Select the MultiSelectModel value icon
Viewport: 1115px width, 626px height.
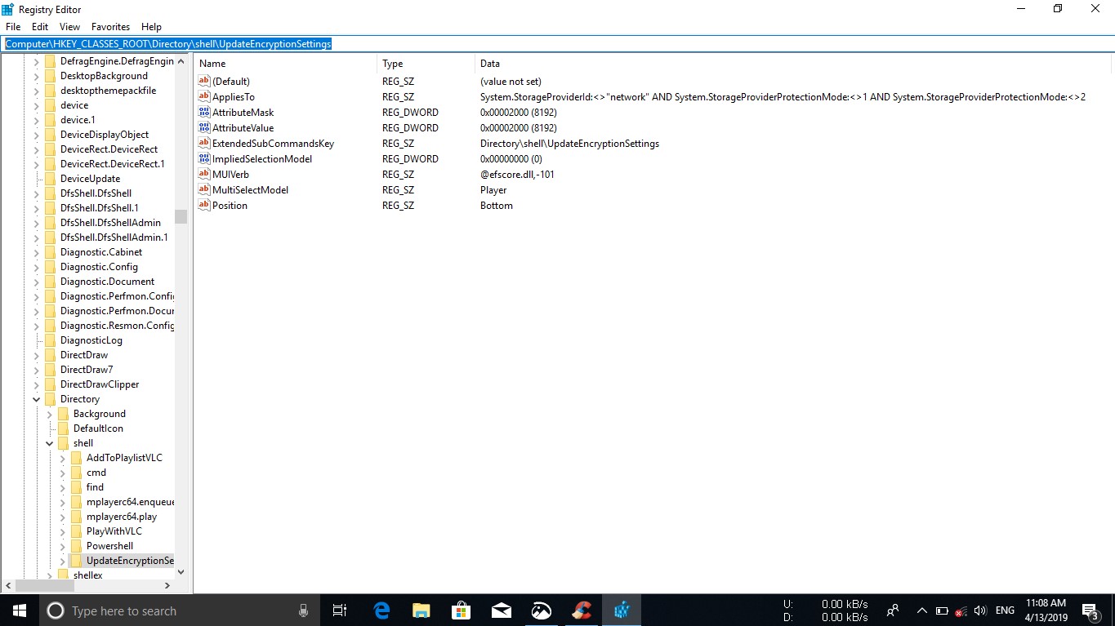[x=204, y=189]
